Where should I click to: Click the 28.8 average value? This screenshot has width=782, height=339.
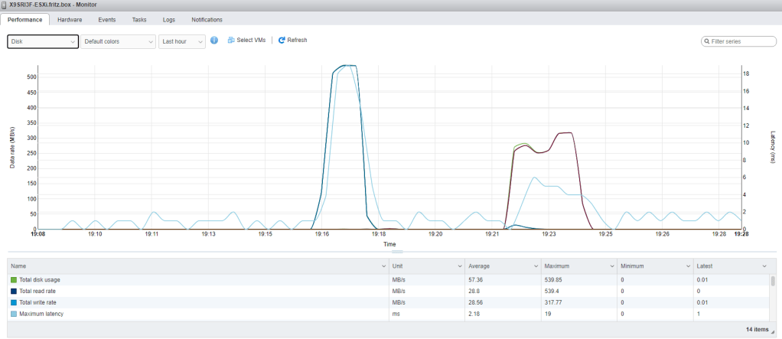point(474,291)
